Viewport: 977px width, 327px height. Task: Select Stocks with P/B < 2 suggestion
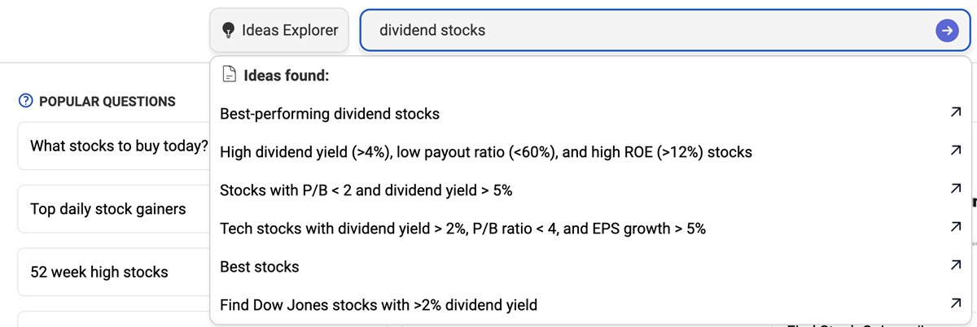366,190
